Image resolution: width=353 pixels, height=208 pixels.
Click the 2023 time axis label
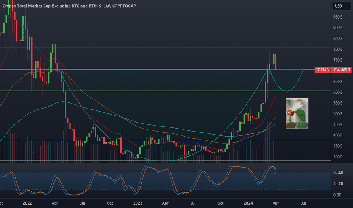tap(137, 203)
